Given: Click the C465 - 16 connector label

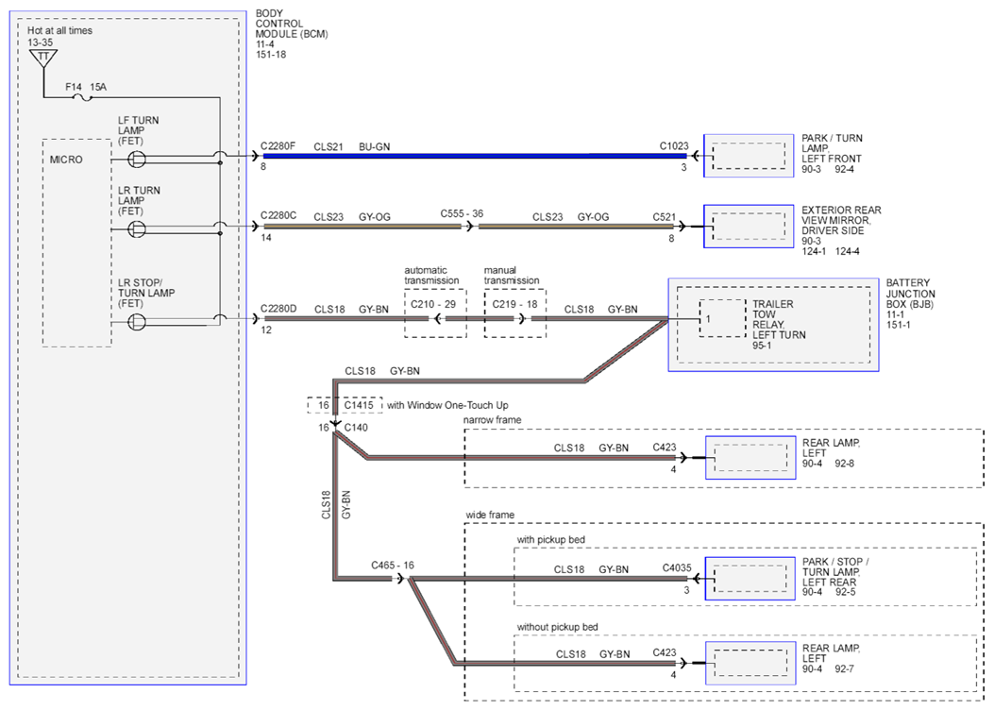Looking at the screenshot, I should pyautogui.click(x=393, y=565).
